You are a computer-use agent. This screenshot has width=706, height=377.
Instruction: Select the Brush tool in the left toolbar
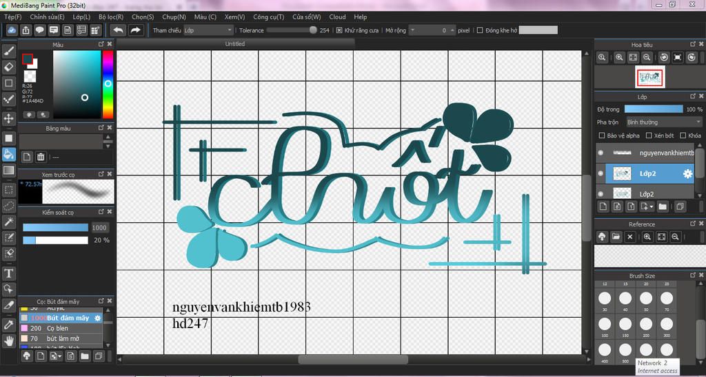(x=8, y=51)
